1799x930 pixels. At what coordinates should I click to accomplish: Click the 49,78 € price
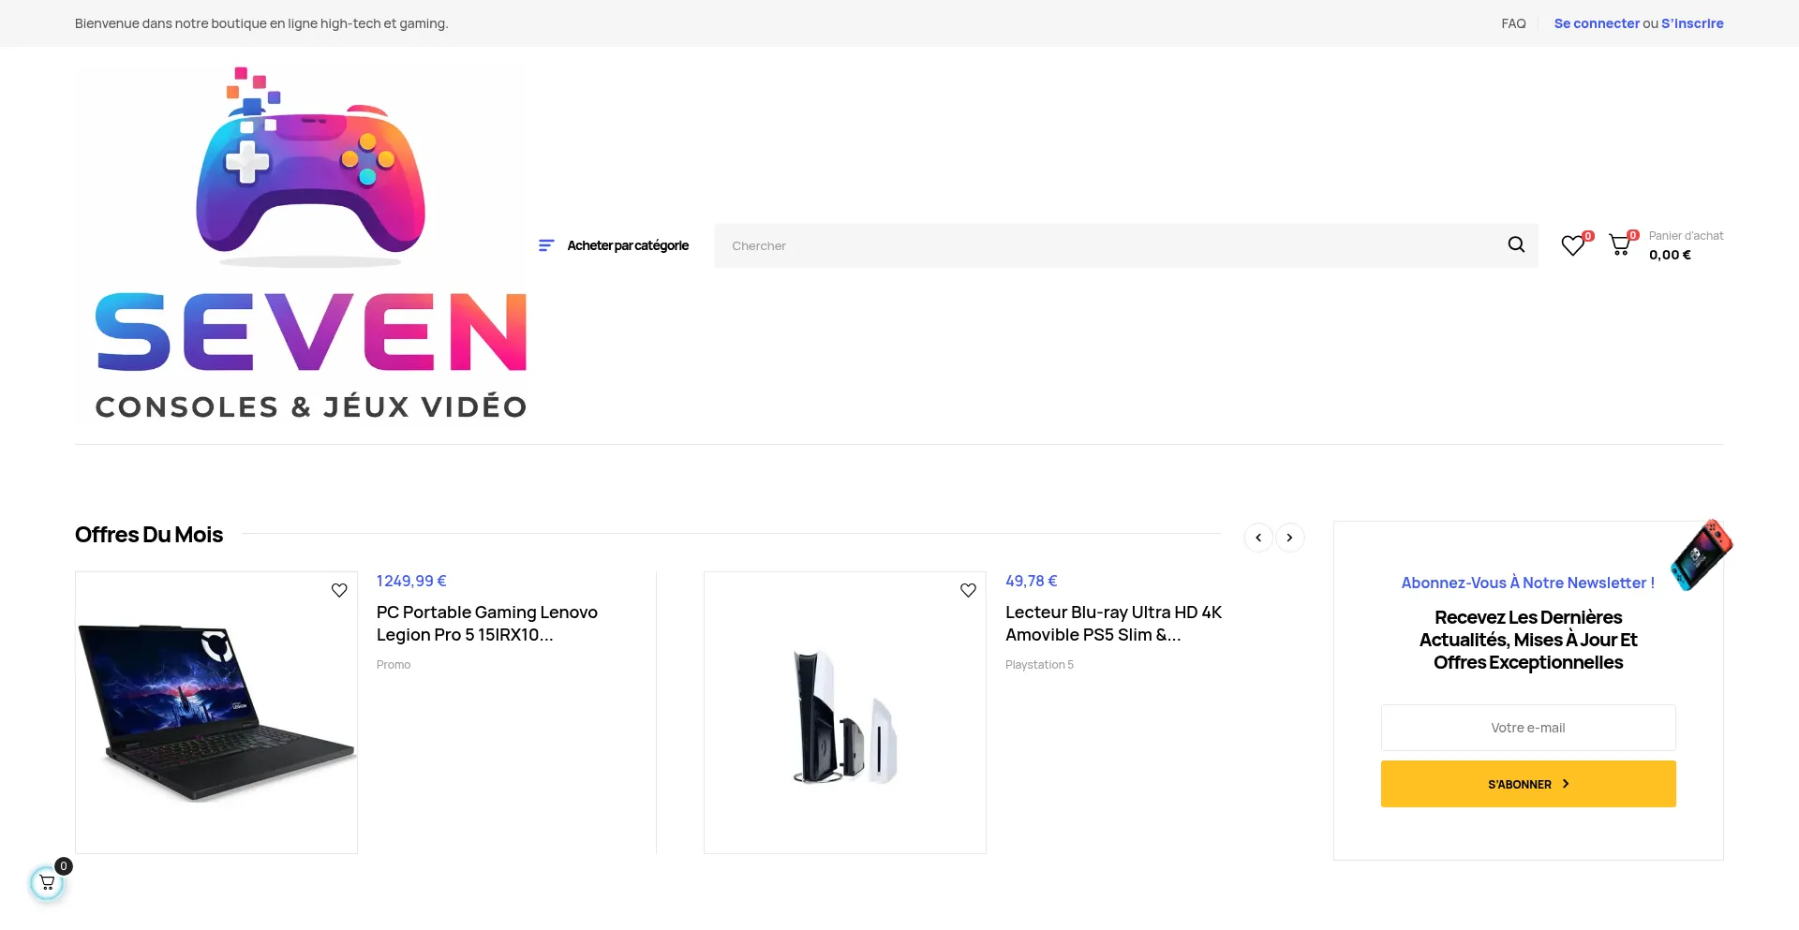(x=1031, y=581)
